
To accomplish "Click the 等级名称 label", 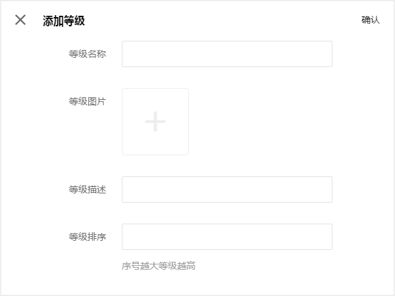I will (x=87, y=54).
